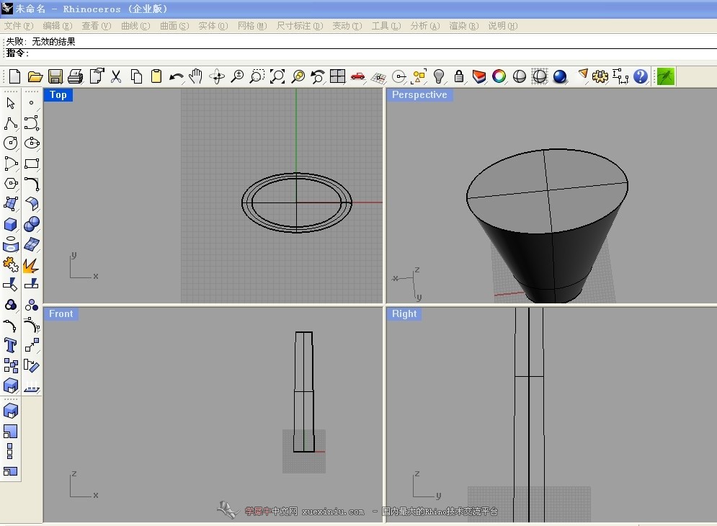Save the model with the floppy disk icon
This screenshot has width=717, height=526.
[55, 76]
